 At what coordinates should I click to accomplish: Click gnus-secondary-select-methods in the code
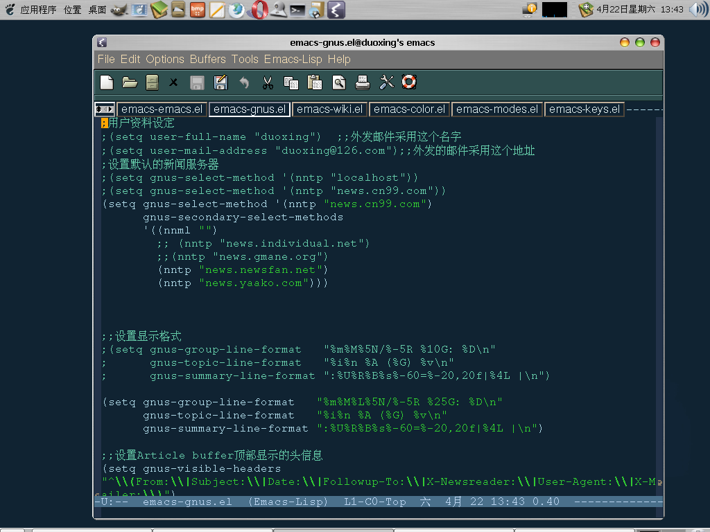pos(243,217)
